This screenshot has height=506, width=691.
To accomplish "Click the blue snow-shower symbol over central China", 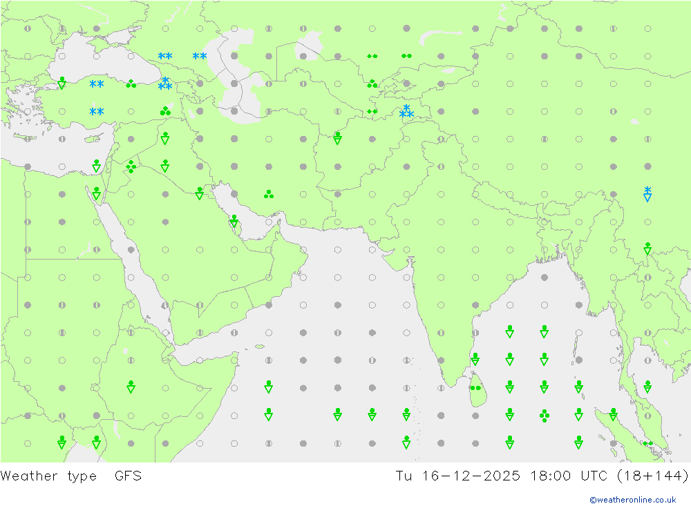I will pos(647,194).
